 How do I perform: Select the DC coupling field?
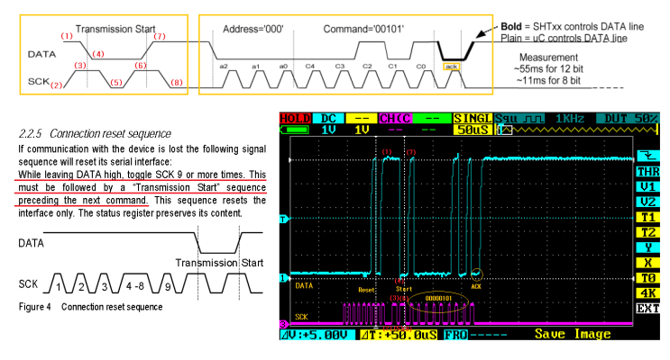(x=328, y=118)
